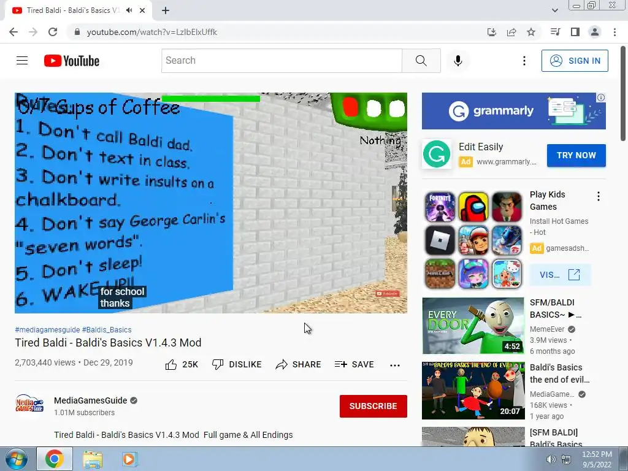Open Windows Explorer from the taskbar
Image resolution: width=628 pixels, height=471 pixels.
93,459
